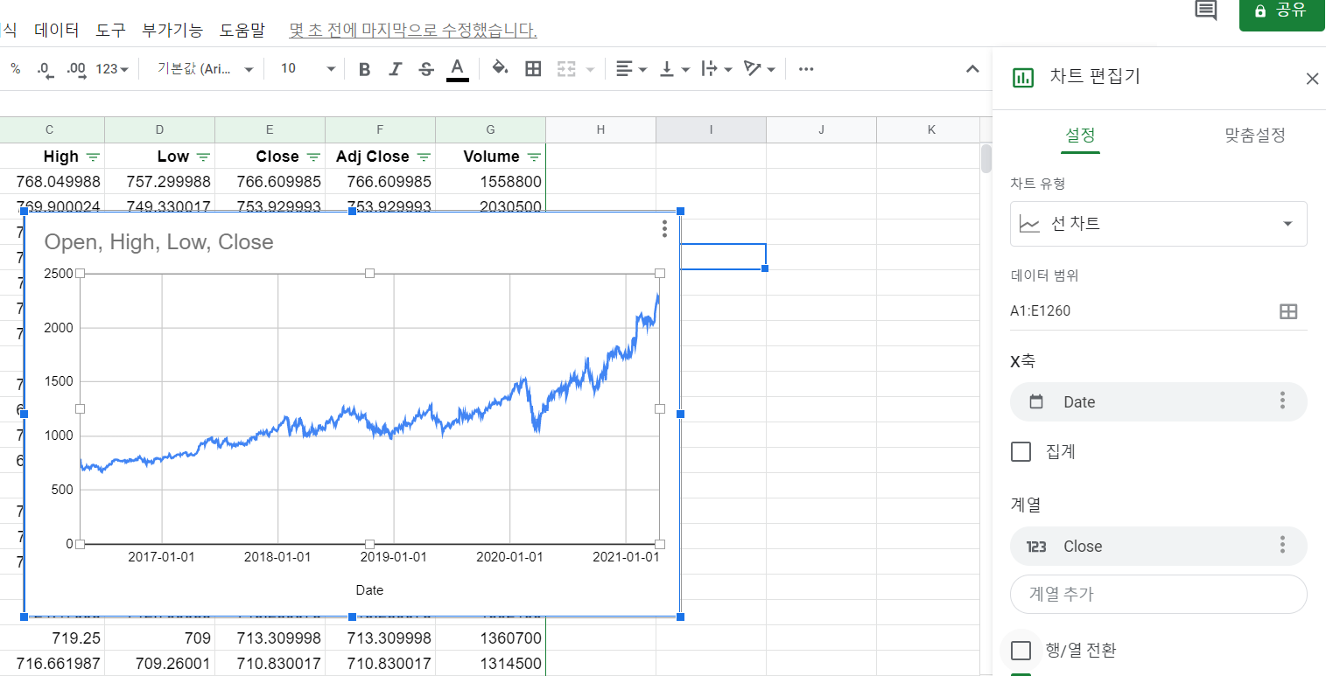Click the select data range grid icon
Image resolution: width=1326 pixels, height=676 pixels.
point(1287,311)
